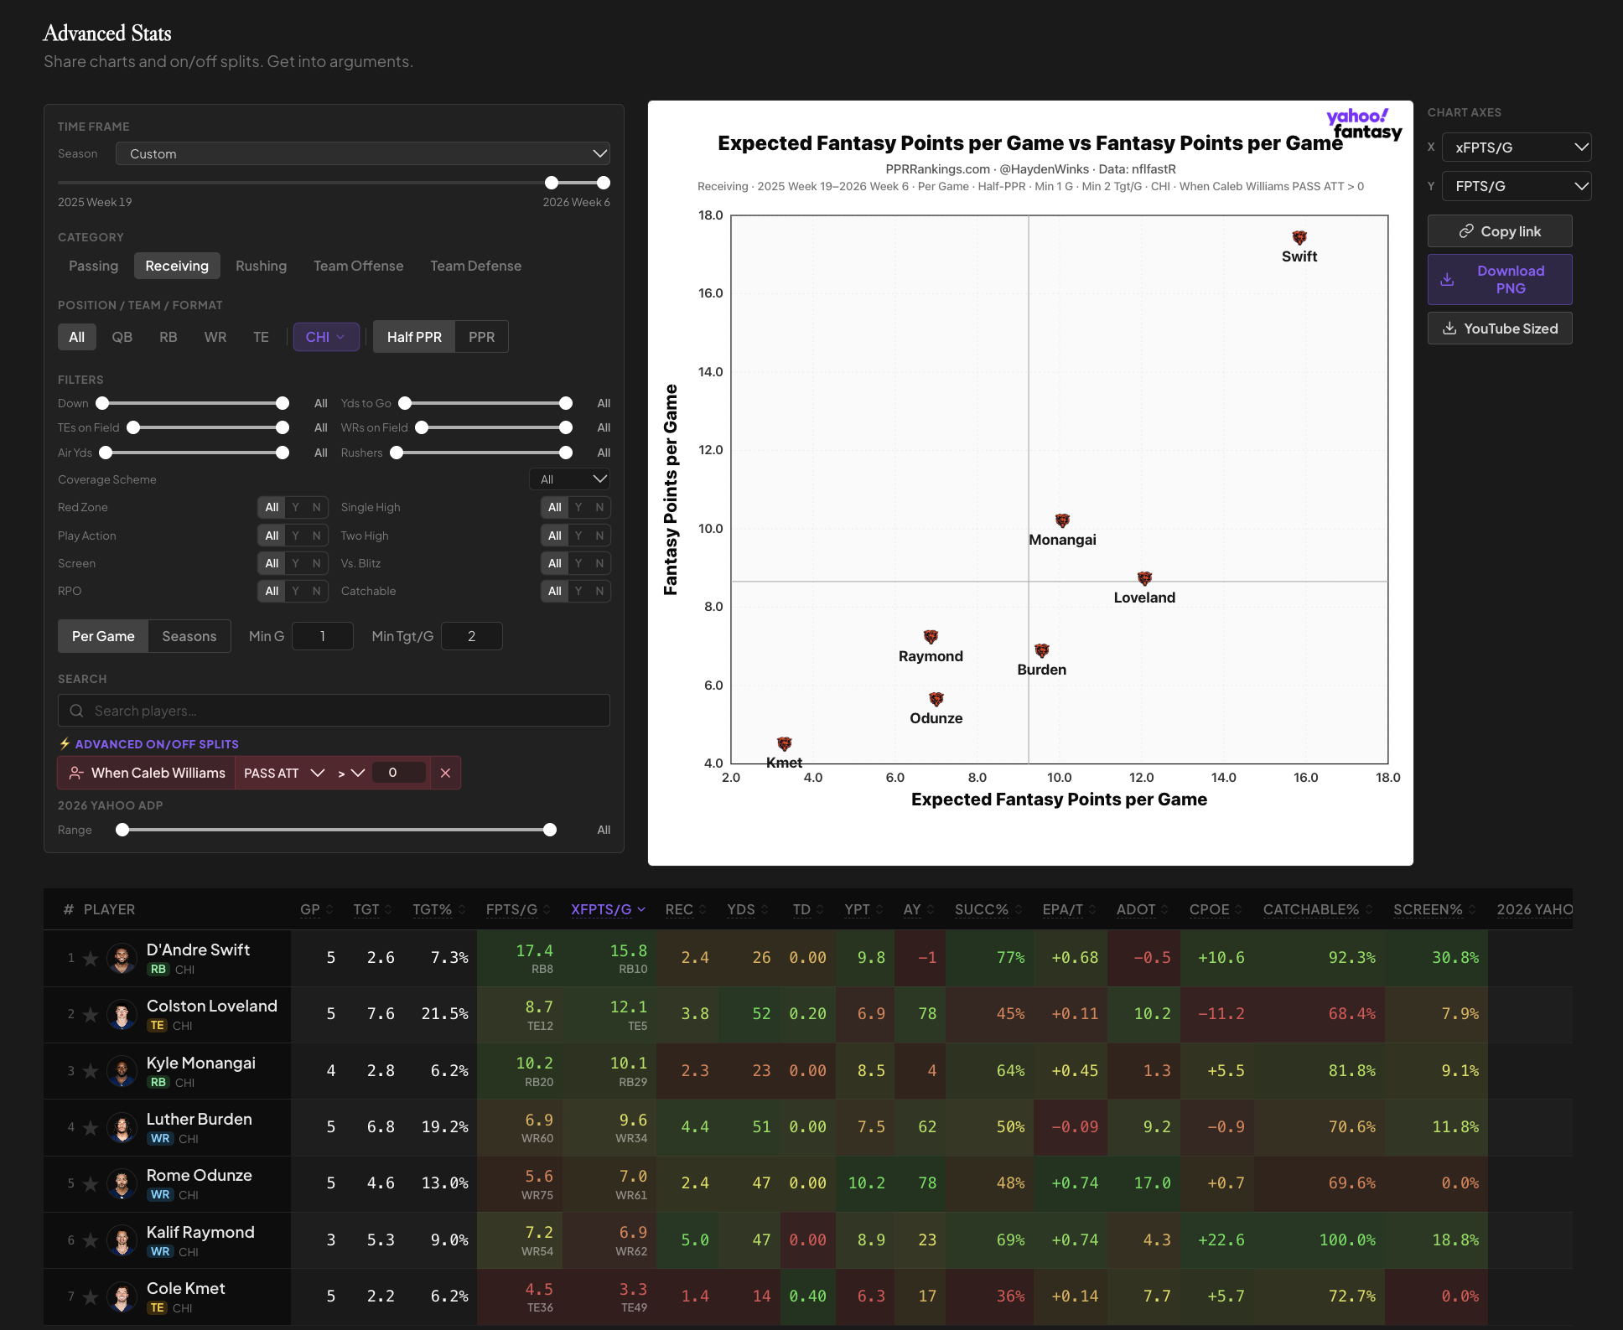Click Download PNG button
This screenshot has width=1623, height=1330.
tap(1500, 279)
